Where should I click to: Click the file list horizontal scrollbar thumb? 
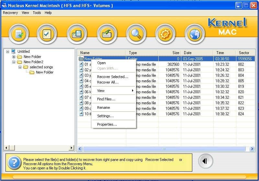pyautogui.click(x=164, y=149)
